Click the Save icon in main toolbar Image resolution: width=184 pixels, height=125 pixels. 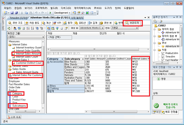coord(12,13)
